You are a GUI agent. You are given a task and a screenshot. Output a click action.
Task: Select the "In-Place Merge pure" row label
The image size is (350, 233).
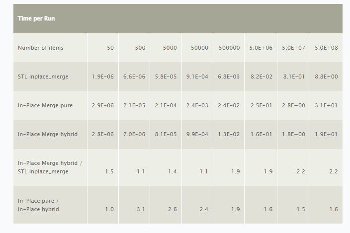point(46,105)
